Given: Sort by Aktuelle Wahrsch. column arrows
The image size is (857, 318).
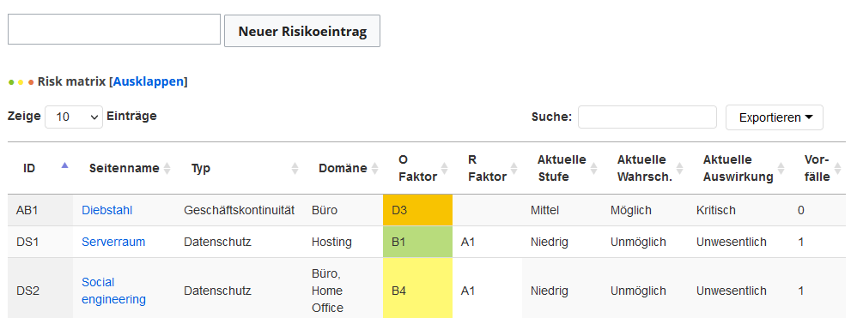Looking at the screenshot, I should (679, 169).
